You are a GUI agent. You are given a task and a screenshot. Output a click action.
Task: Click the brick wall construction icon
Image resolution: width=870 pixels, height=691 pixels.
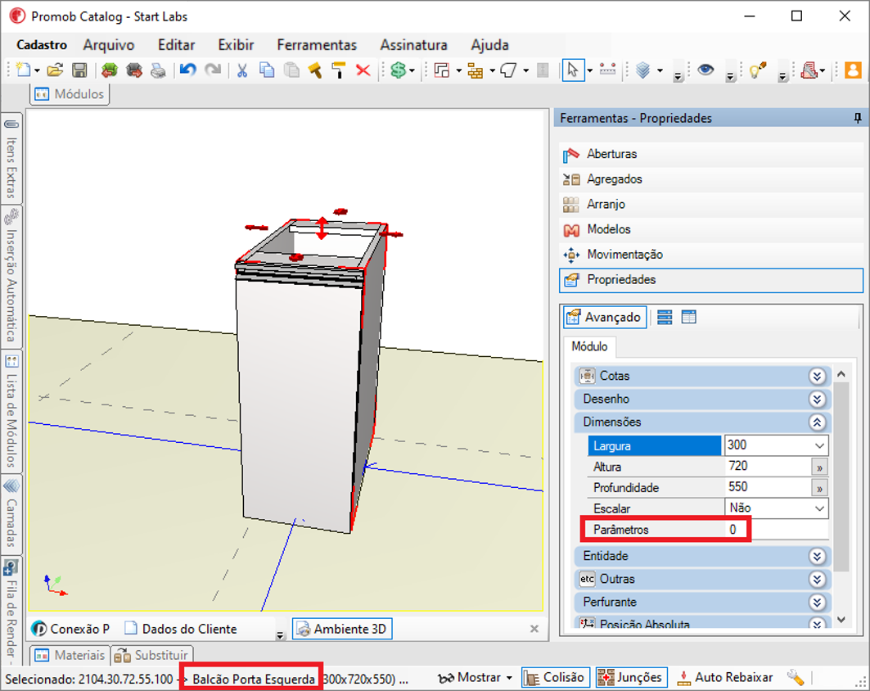point(476,70)
